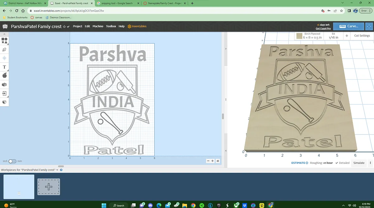Star the ParshvaPatel Family crest project
374x208 pixels.
click(x=64, y=27)
